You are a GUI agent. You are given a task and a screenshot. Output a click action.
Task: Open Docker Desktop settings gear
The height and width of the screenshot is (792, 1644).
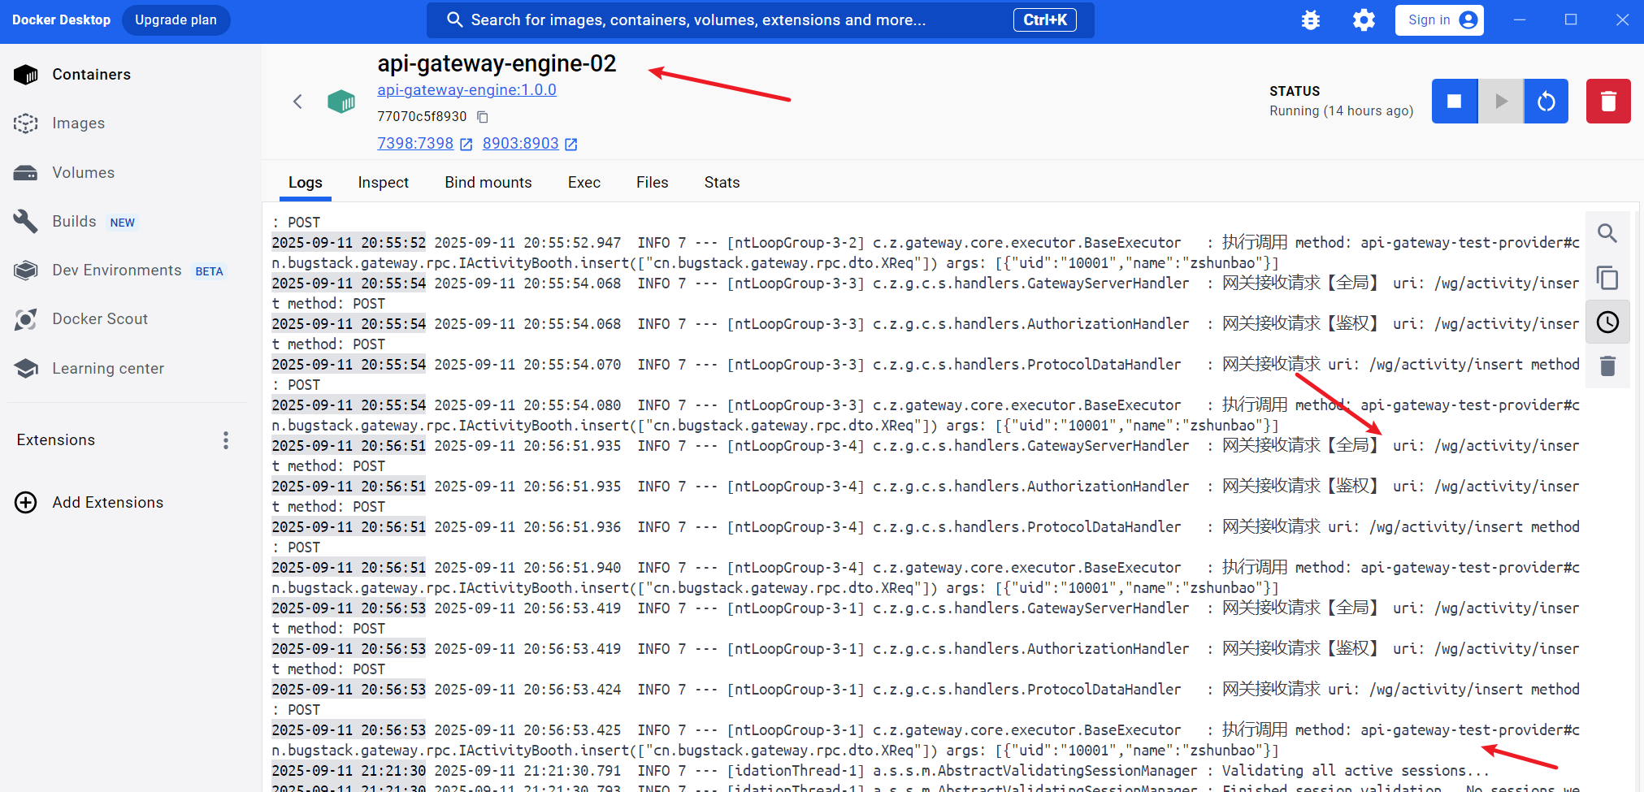pyautogui.click(x=1364, y=20)
